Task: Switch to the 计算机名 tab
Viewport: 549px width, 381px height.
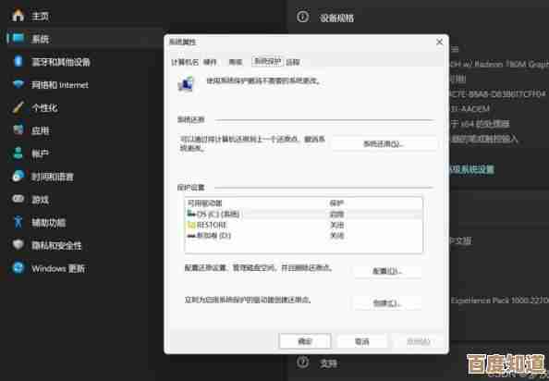Action: tap(185, 62)
